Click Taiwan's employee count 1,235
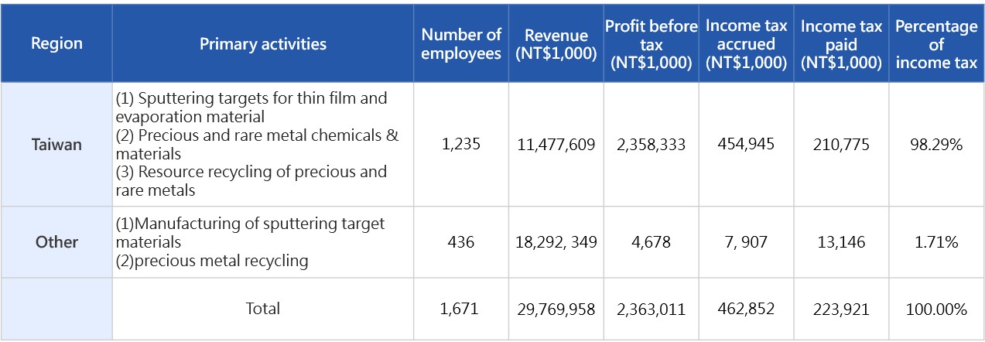 click(x=461, y=145)
